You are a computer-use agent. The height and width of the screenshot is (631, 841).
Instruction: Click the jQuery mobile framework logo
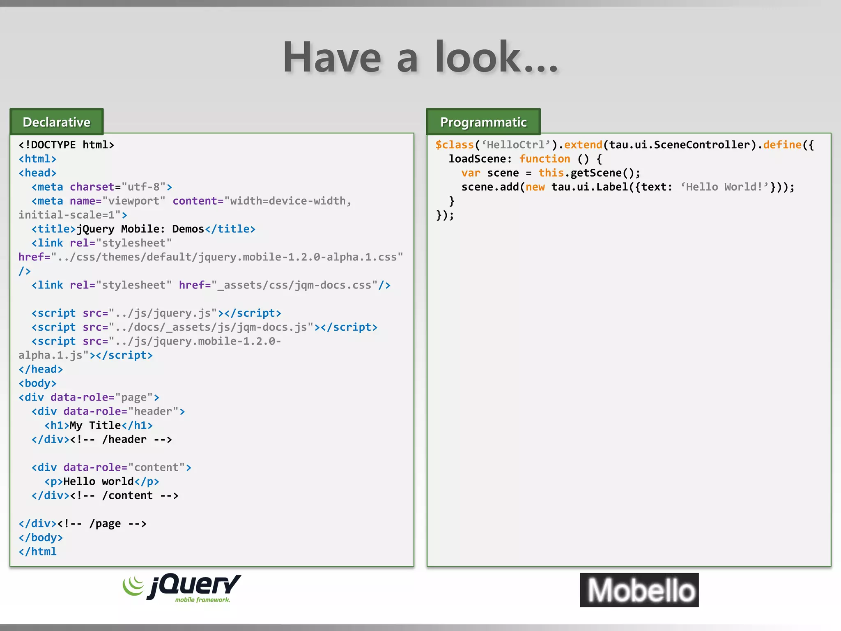(x=182, y=588)
